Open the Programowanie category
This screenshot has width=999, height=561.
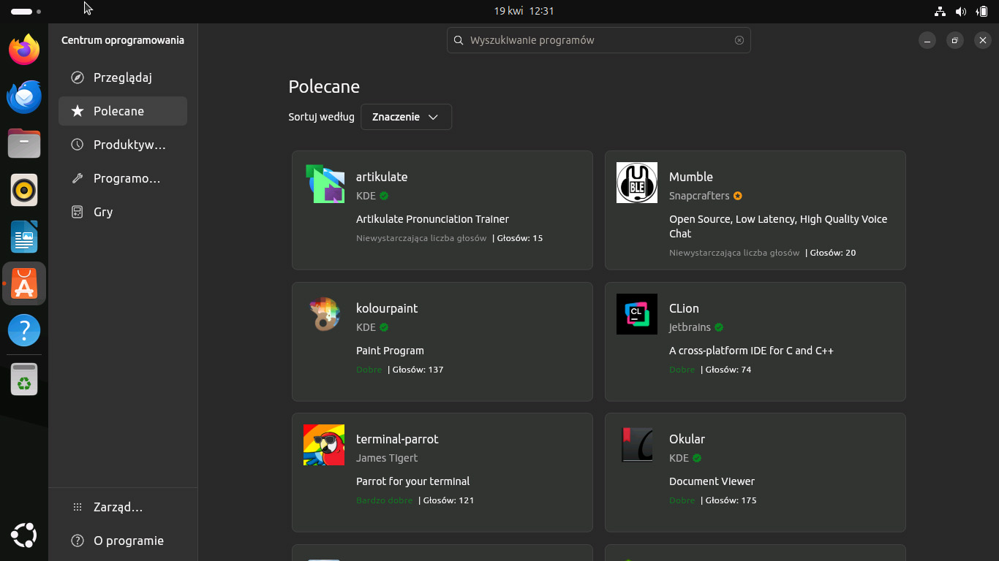123,178
